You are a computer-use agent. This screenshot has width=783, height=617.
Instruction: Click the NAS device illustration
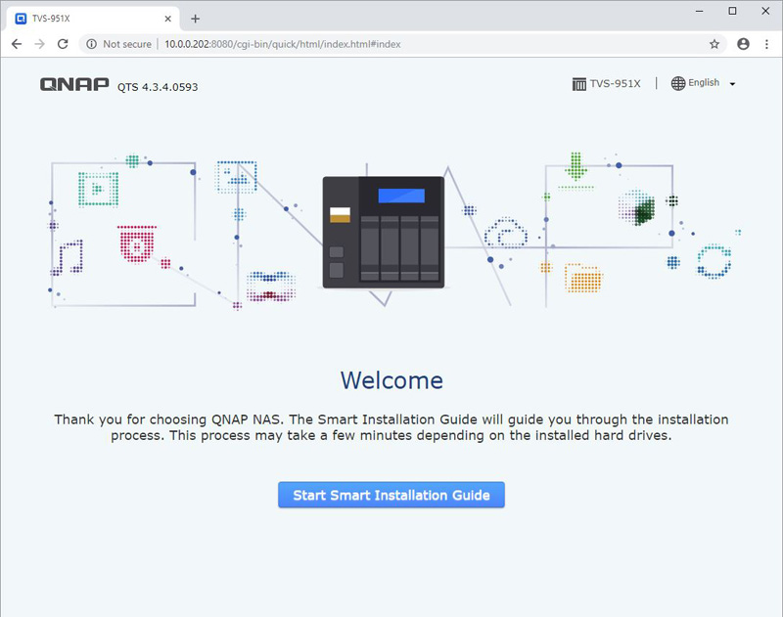pos(384,232)
